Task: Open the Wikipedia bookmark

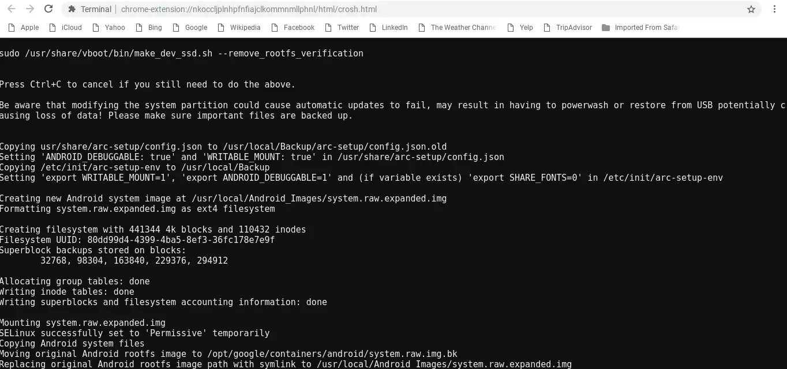Action: [238, 27]
